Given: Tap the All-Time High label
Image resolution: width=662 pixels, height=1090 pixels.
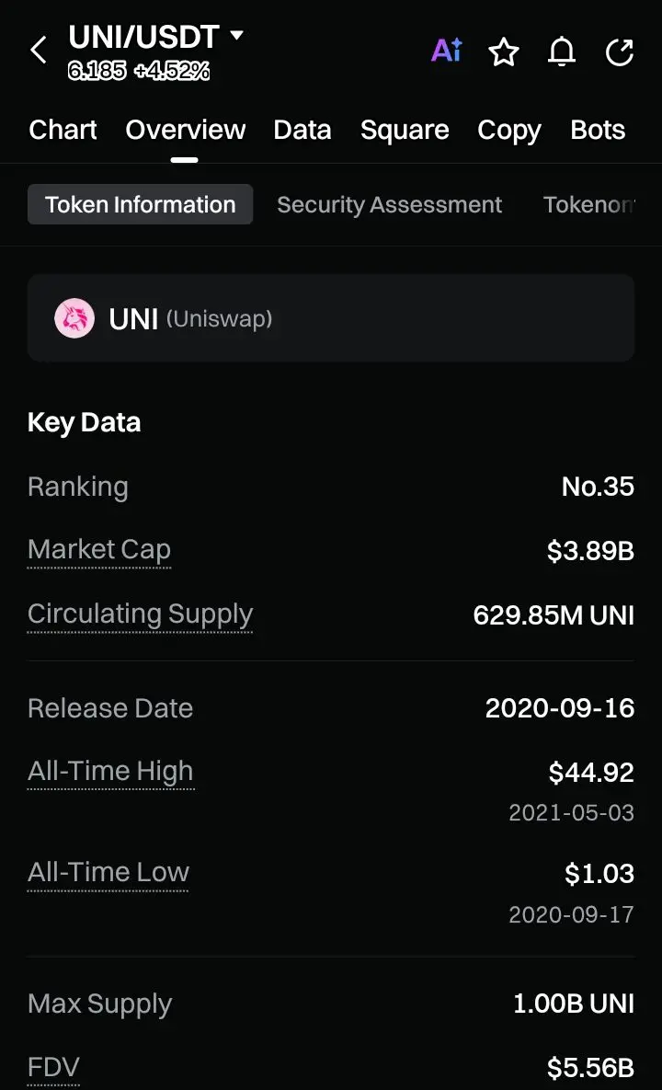Looking at the screenshot, I should (x=110, y=772).
